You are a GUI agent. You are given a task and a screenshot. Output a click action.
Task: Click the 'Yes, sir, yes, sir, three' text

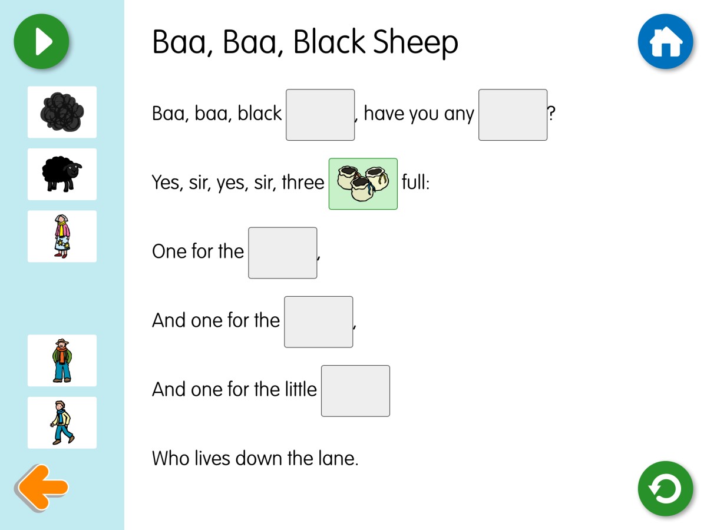[x=238, y=183]
